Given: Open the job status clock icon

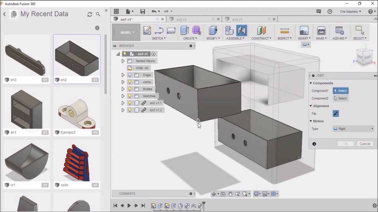Looking at the screenshot, I should click(330, 11).
